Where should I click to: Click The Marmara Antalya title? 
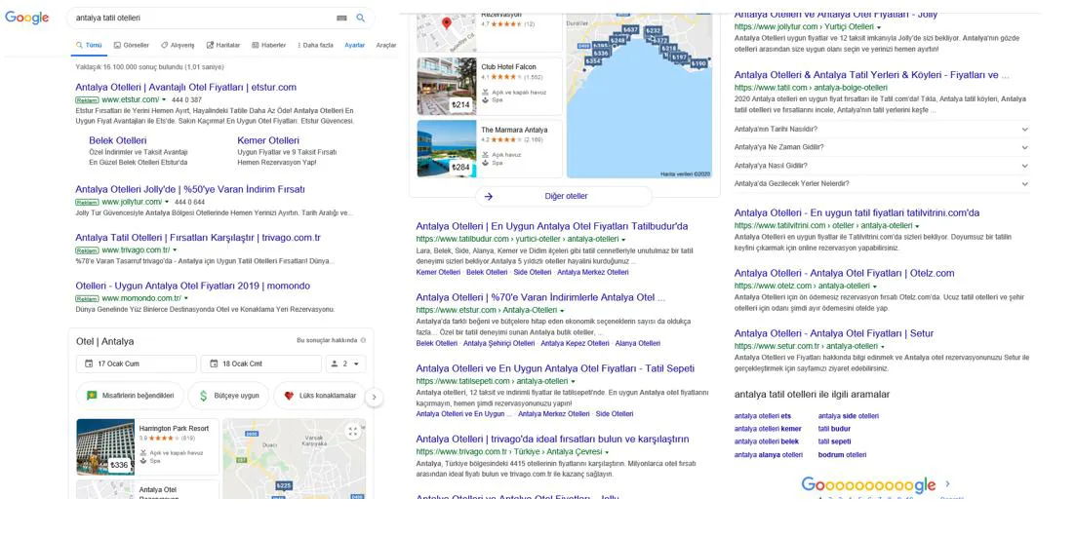tap(514, 131)
